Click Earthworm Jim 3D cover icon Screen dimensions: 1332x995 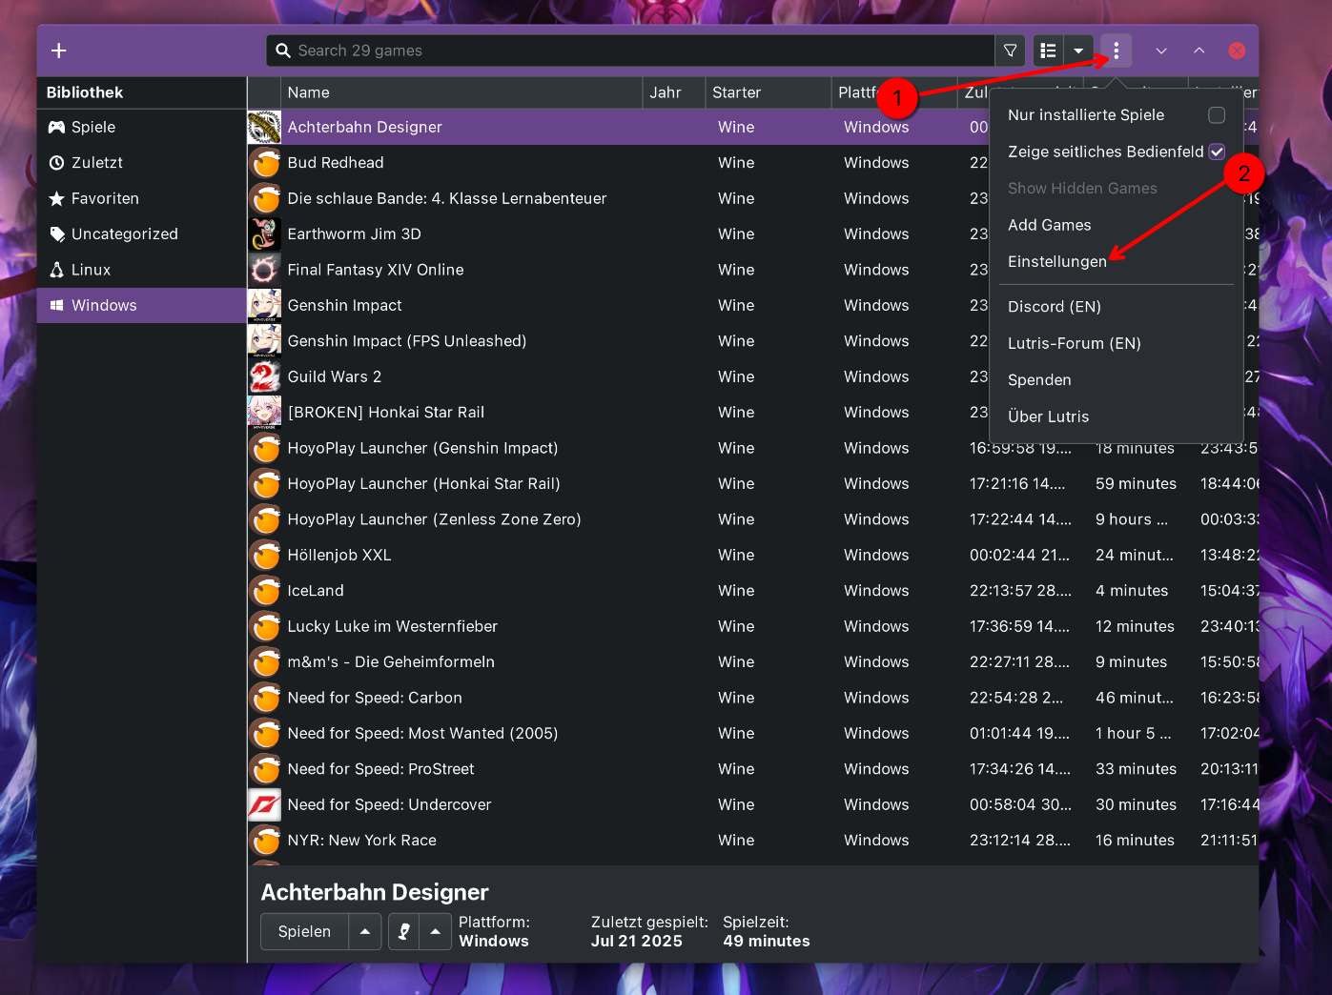pyautogui.click(x=264, y=234)
